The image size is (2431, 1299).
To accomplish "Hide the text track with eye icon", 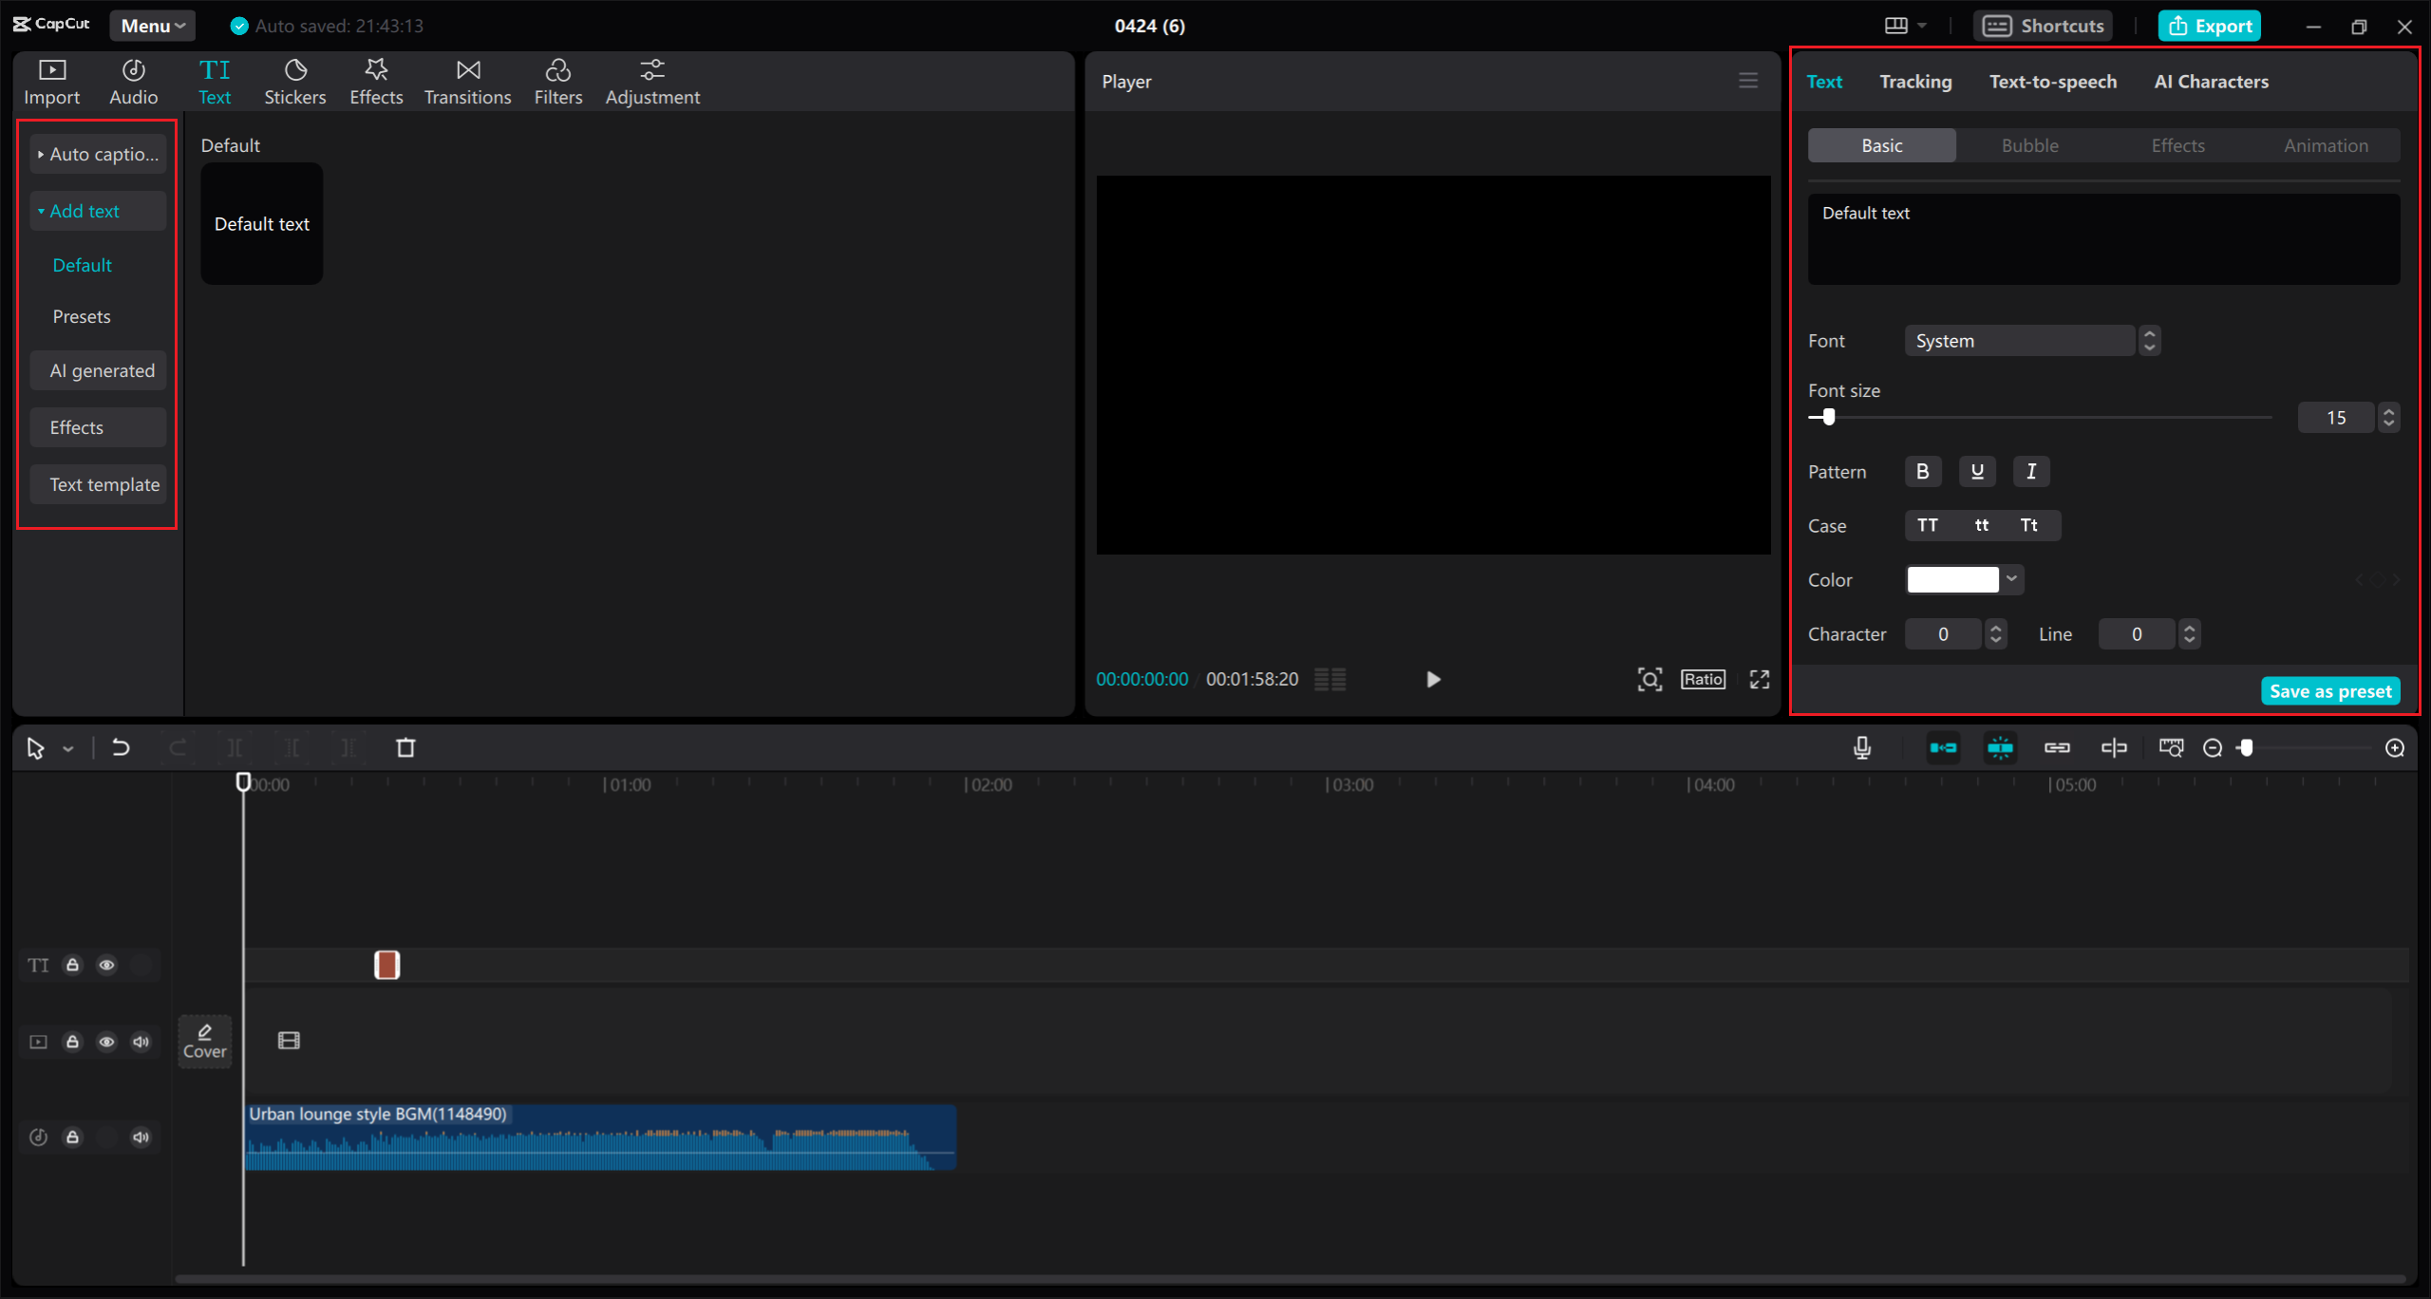I will click(x=106, y=965).
